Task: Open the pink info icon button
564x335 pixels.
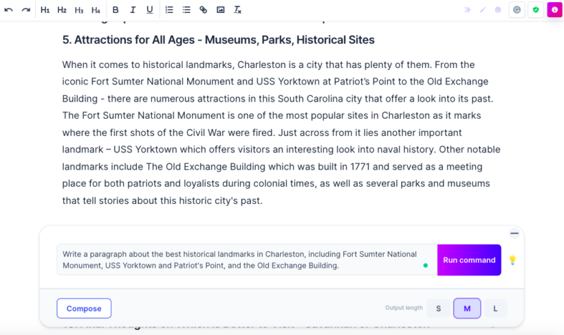Action: coord(554,10)
